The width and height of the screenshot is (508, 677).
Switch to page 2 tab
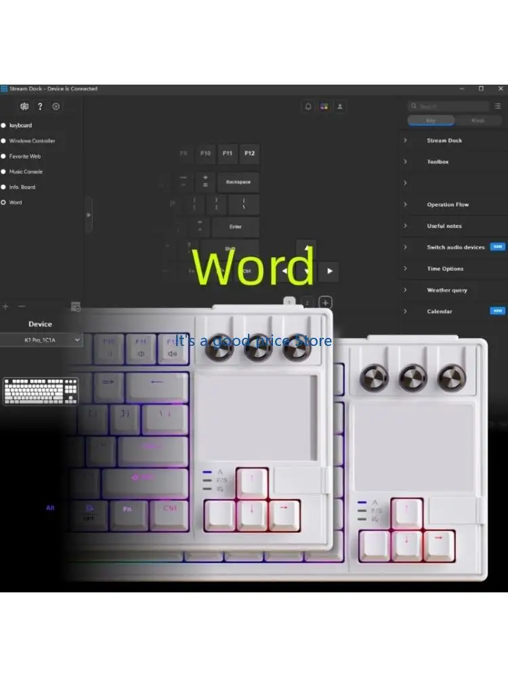(307, 303)
